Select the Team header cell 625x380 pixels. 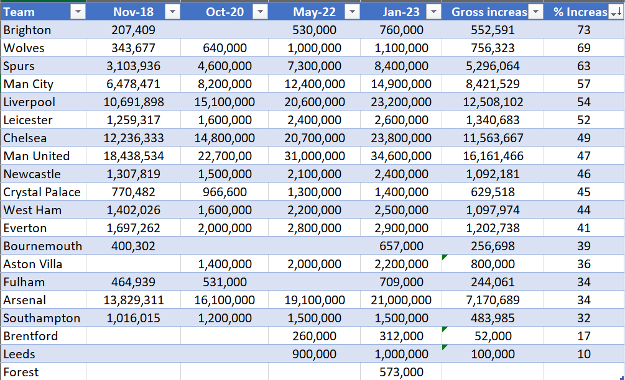coord(44,12)
